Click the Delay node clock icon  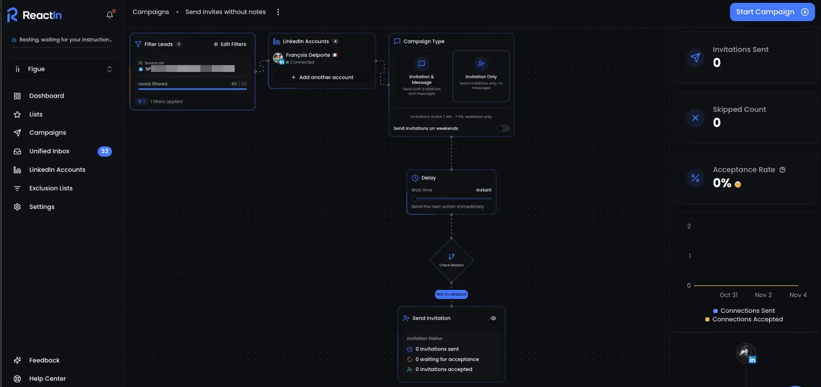415,178
